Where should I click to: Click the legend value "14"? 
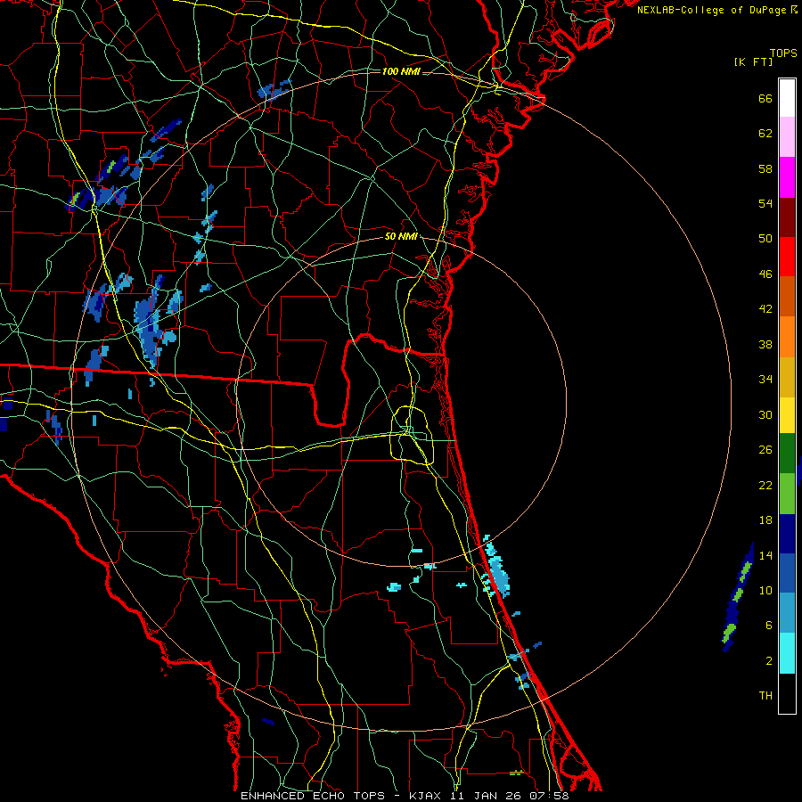[x=765, y=555]
